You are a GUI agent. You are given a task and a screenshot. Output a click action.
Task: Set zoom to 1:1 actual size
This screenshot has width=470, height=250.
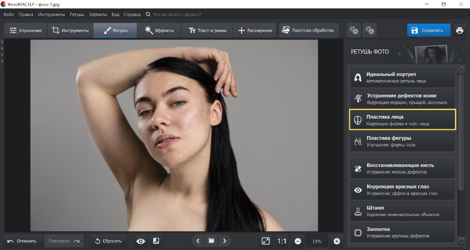[x=282, y=241]
